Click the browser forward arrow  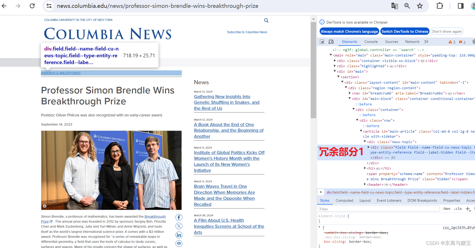(x=18, y=6)
